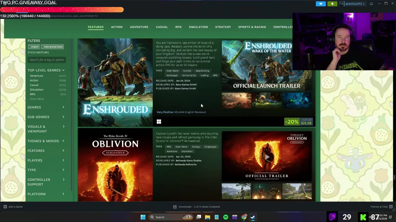This screenshot has height=222, width=396.
Task: Open Keen Games GmbH developer link
Action: [x=186, y=84]
